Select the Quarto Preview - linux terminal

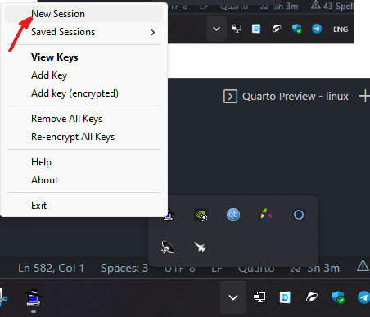click(x=295, y=97)
